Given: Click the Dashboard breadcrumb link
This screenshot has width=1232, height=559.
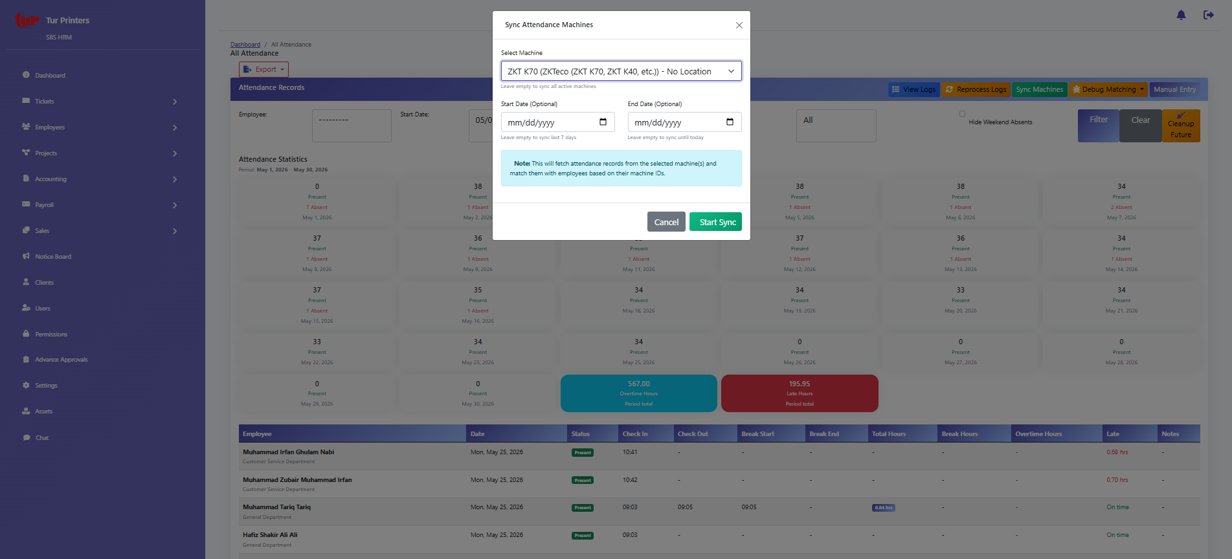Looking at the screenshot, I should tap(245, 45).
